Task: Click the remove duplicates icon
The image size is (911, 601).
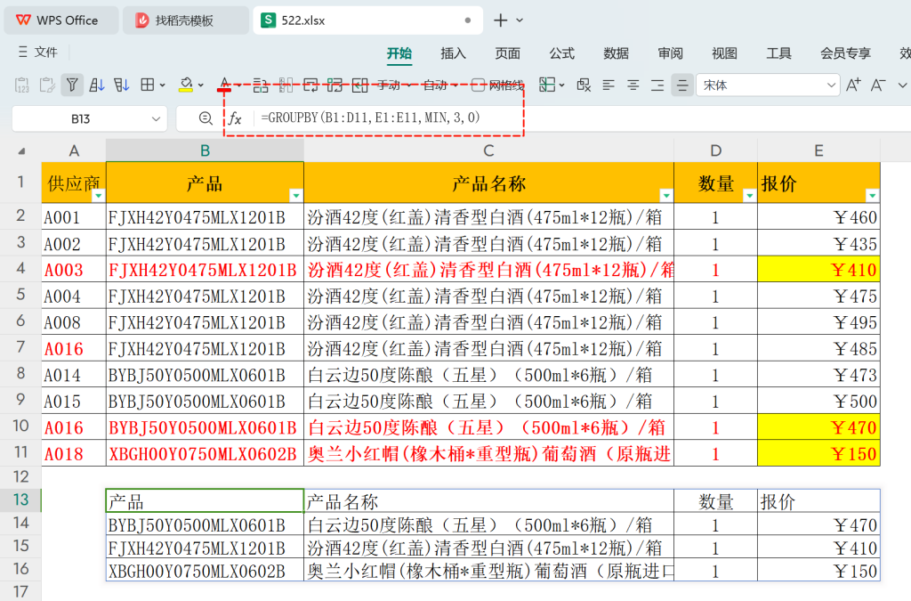Action: [x=584, y=85]
